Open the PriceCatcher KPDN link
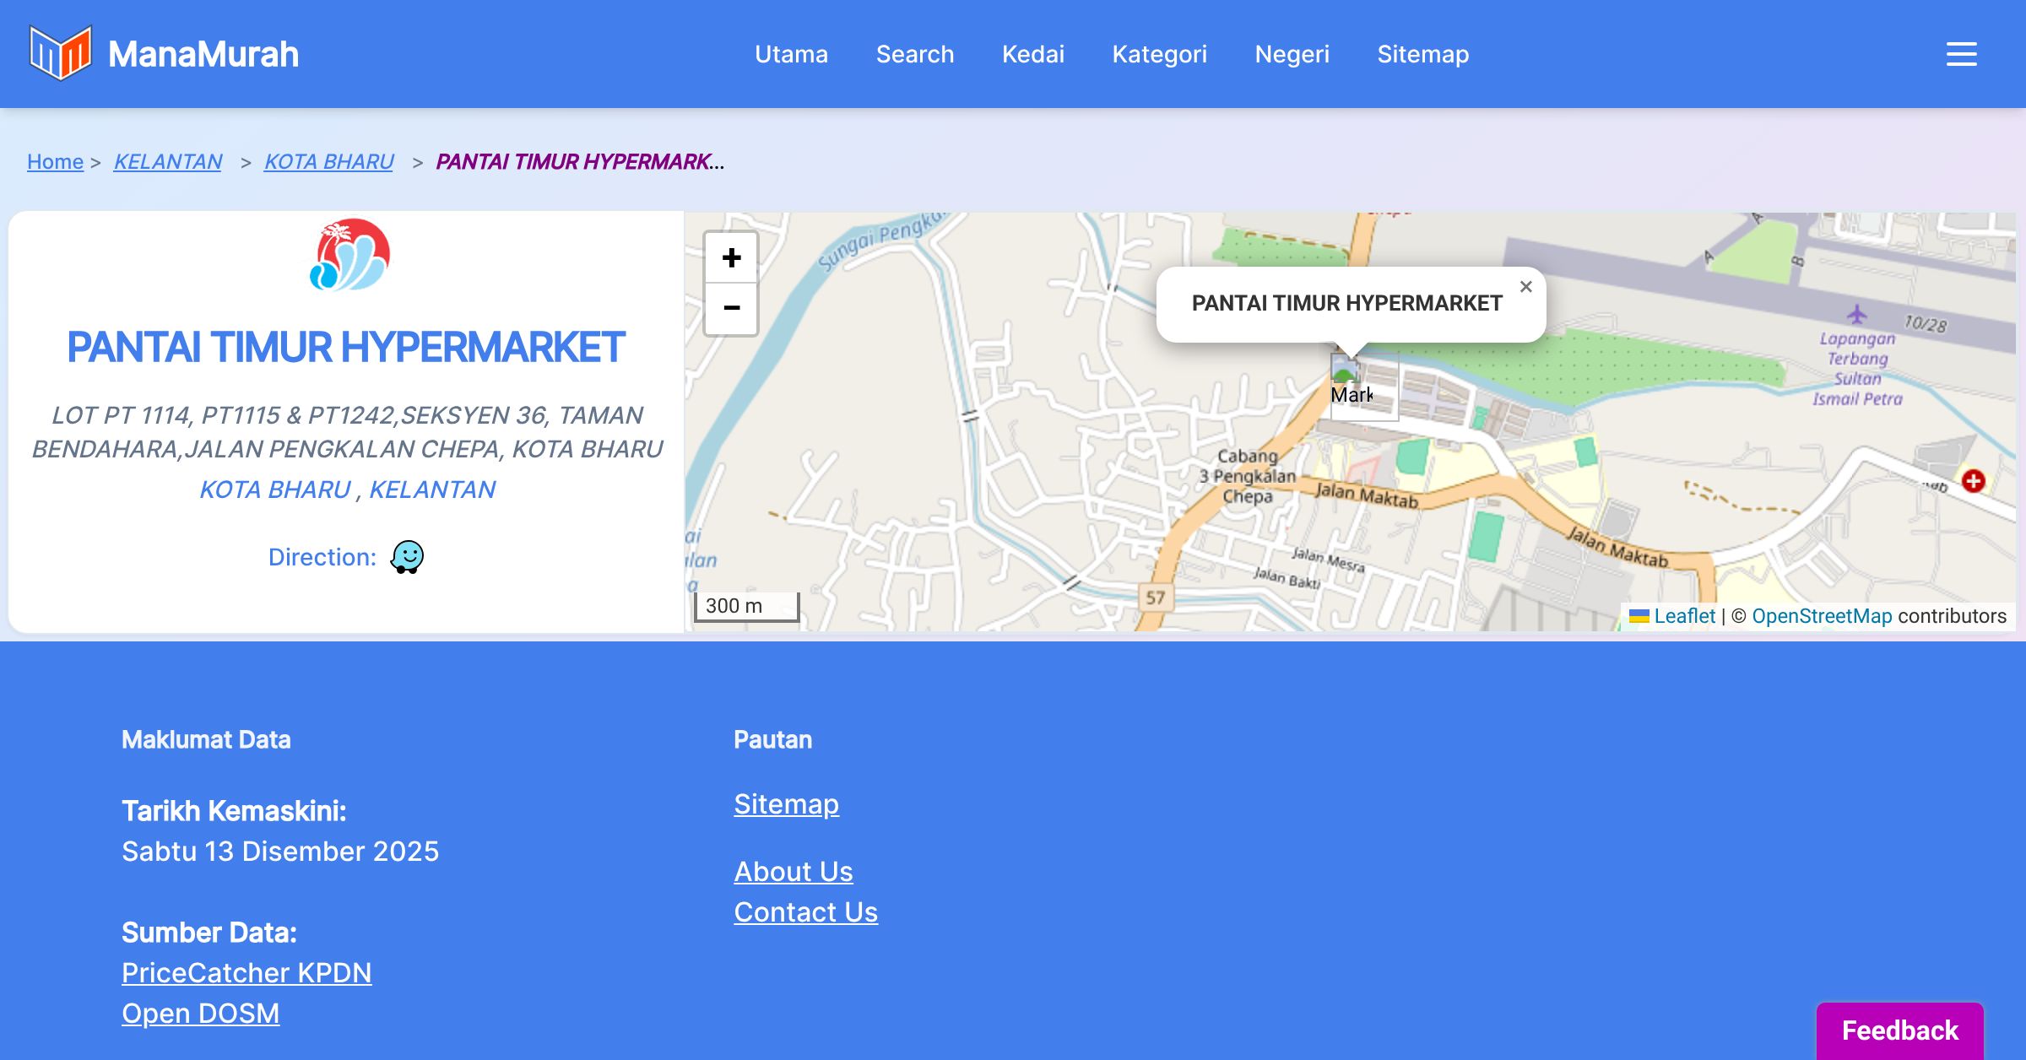 tap(246, 973)
